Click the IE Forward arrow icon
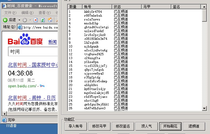Image resolution: width=210 pixels, height=134 pixels. 25,20
